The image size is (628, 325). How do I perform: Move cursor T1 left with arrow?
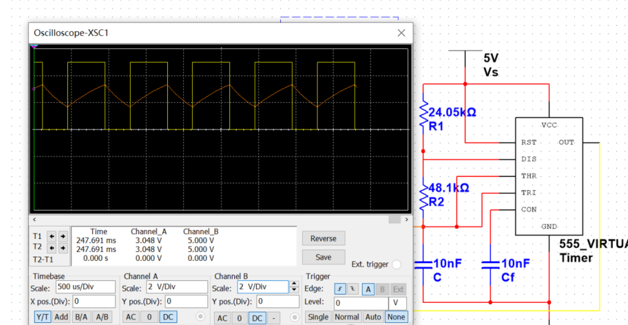52,236
